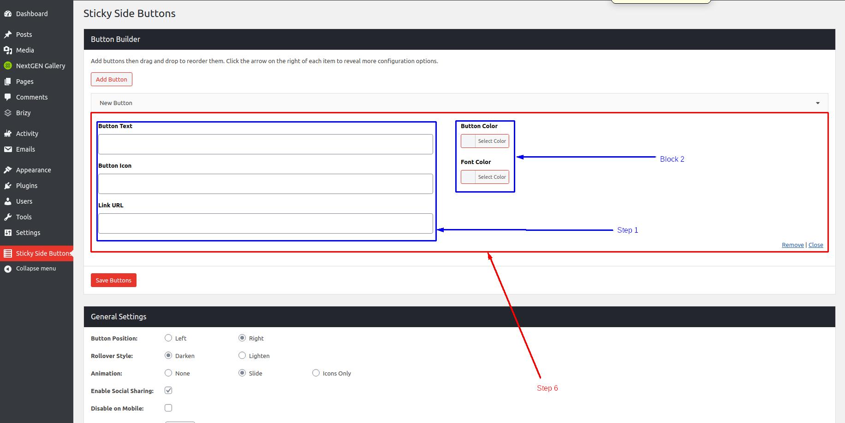Screen dimensions: 845x423
Task: Click the Collapse menu arrow icon
Action: click(x=8, y=269)
